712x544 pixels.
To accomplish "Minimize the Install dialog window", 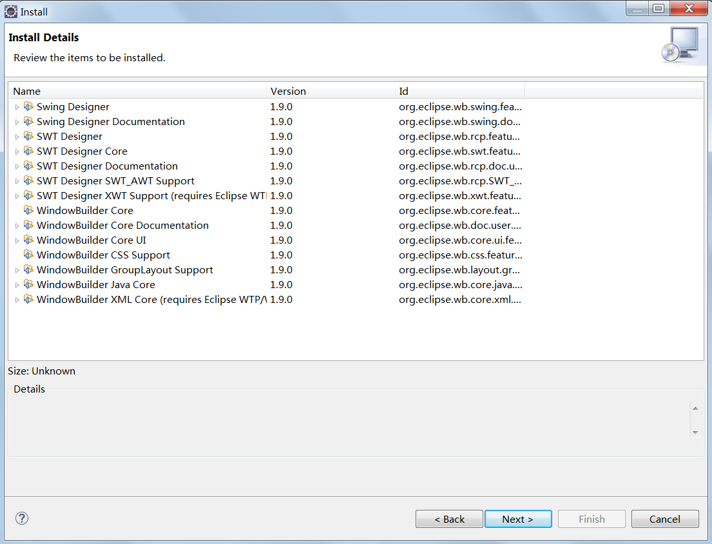I will 637,9.
